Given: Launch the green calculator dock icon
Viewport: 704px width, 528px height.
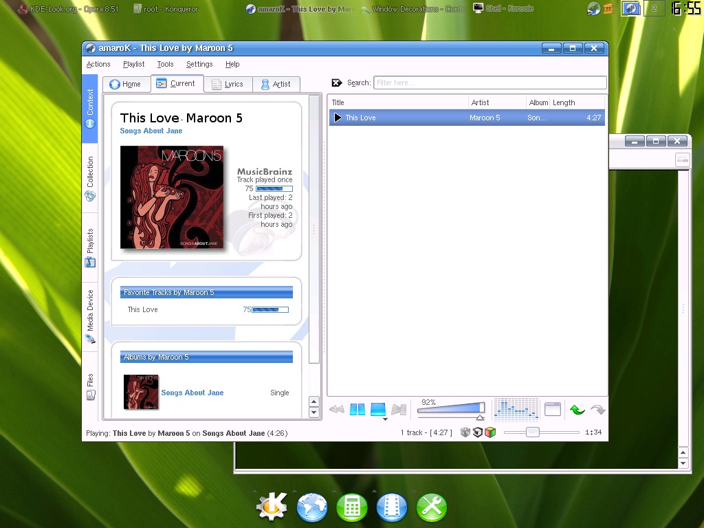Looking at the screenshot, I should coord(351,507).
